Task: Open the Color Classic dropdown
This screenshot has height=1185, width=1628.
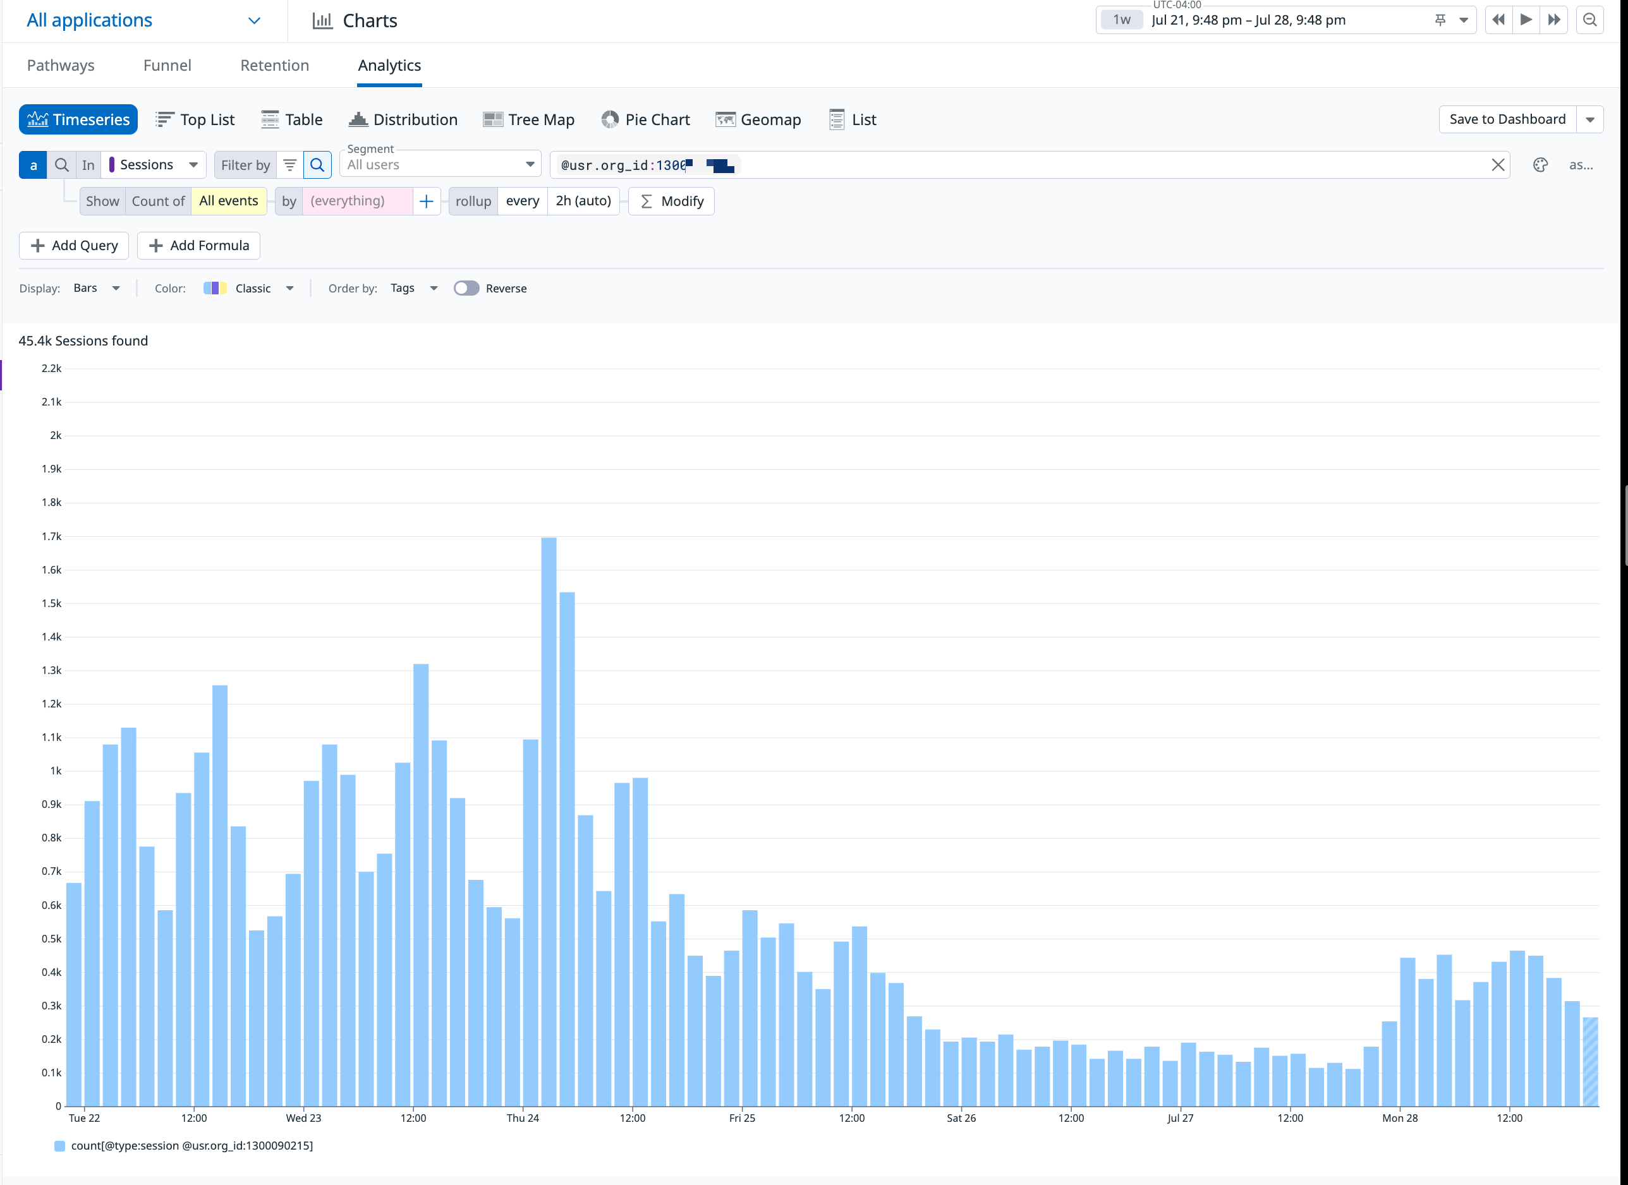Action: pyautogui.click(x=248, y=289)
